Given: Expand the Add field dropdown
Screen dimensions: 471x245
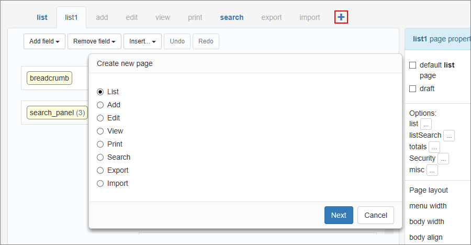Looking at the screenshot, I should [x=44, y=41].
